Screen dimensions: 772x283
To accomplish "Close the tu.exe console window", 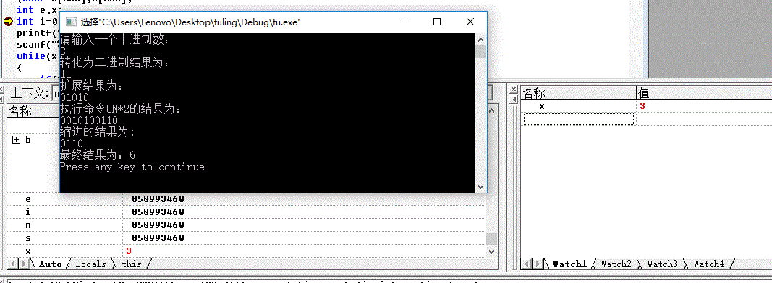I will click(x=470, y=22).
